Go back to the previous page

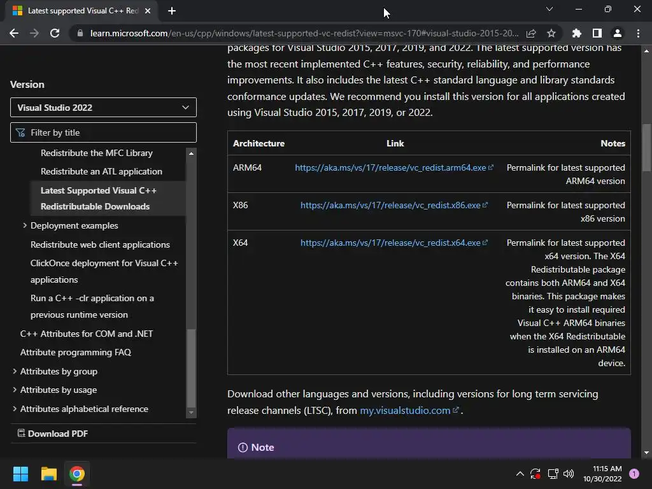pos(14,33)
